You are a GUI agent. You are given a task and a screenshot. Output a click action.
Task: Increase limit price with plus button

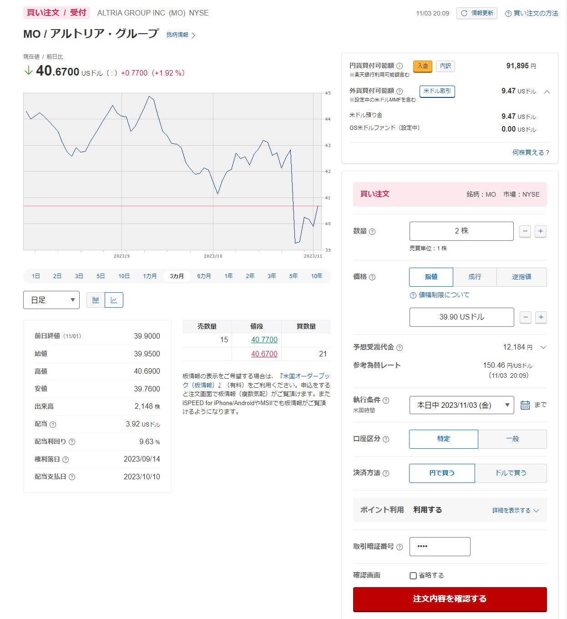point(541,317)
